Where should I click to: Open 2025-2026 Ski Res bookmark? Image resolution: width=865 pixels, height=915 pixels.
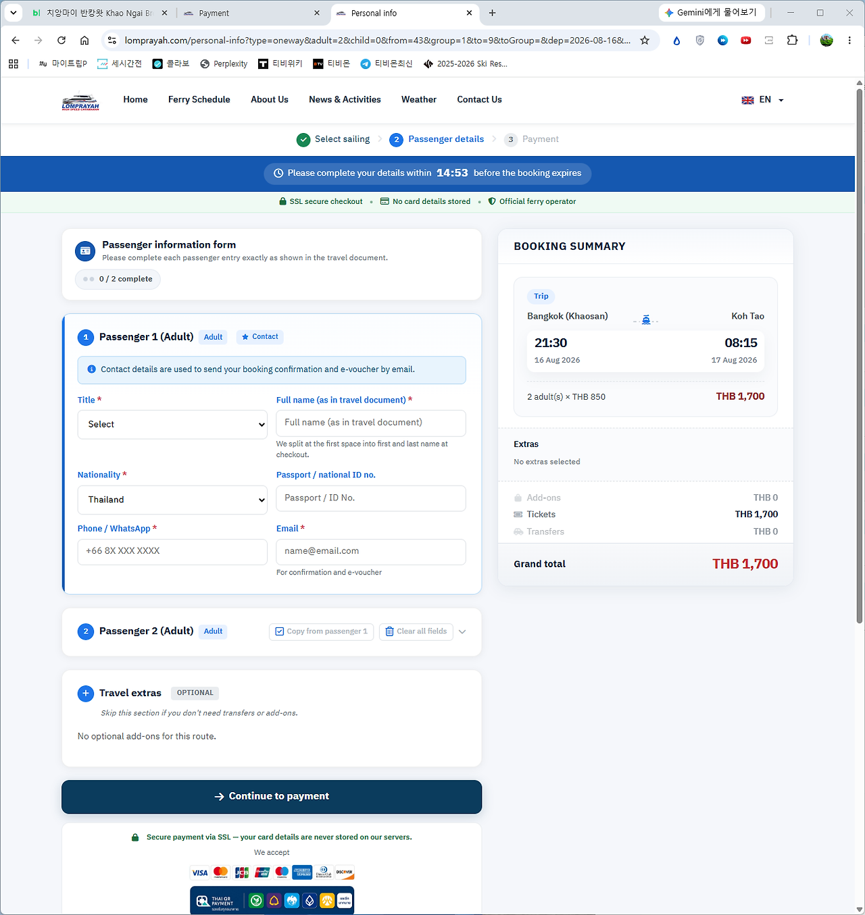click(465, 63)
